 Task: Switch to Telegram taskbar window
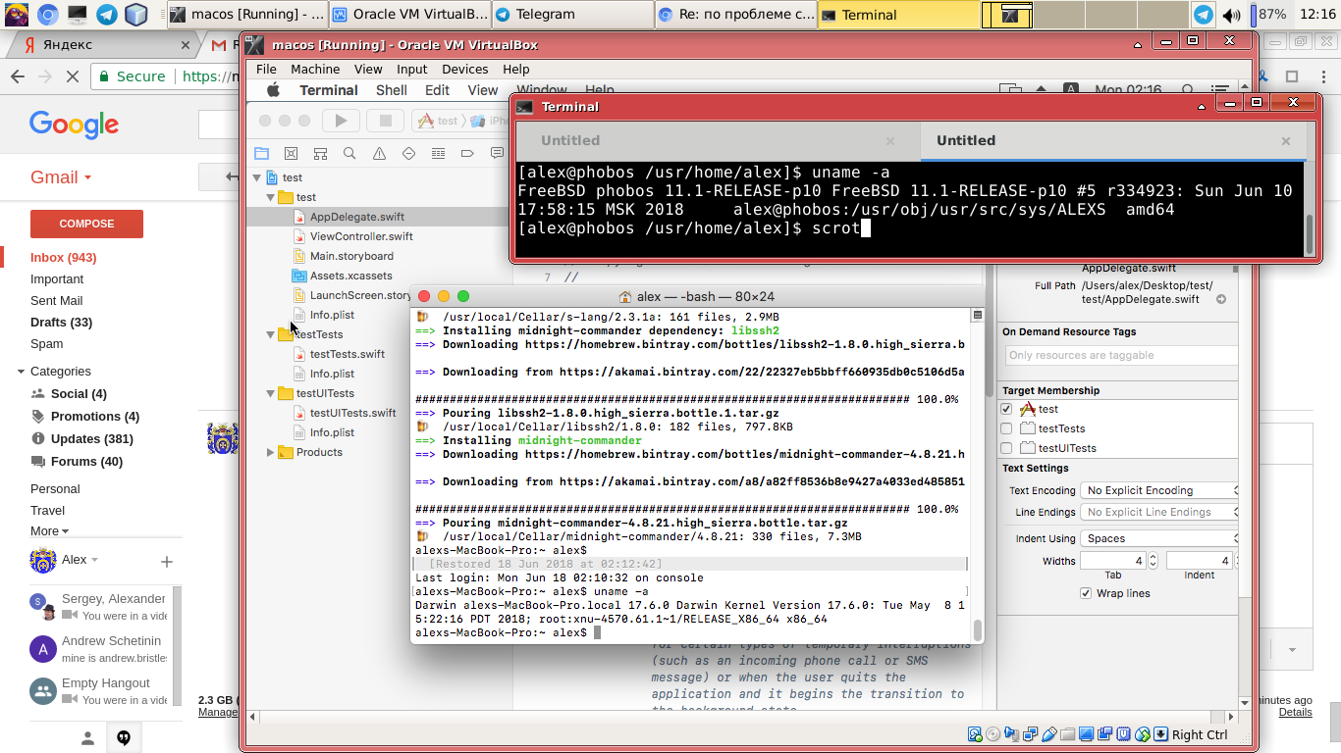[x=572, y=15]
